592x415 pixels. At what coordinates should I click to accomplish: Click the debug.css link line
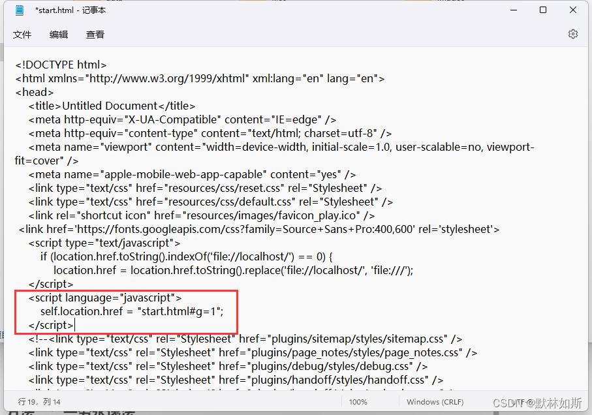click(228, 366)
